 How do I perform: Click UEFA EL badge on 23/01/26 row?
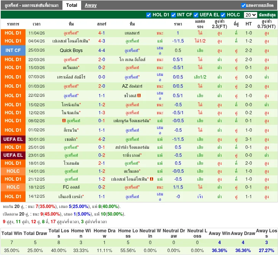13,155
